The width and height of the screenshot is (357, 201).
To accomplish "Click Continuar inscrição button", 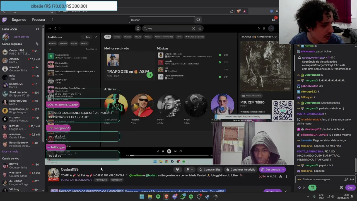I will pos(240,169).
